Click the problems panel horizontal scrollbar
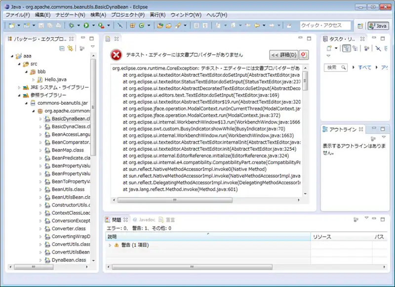Image resolution: width=395 pixels, height=287 pixels. (x=192, y=267)
